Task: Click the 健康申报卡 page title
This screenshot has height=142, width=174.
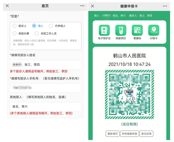Action: coord(129,6)
